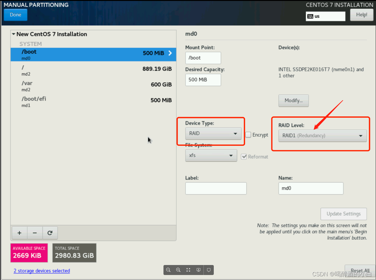Click the AVAILABLE SPACE 2669 KiB box
376x280 pixels.
[29, 253]
